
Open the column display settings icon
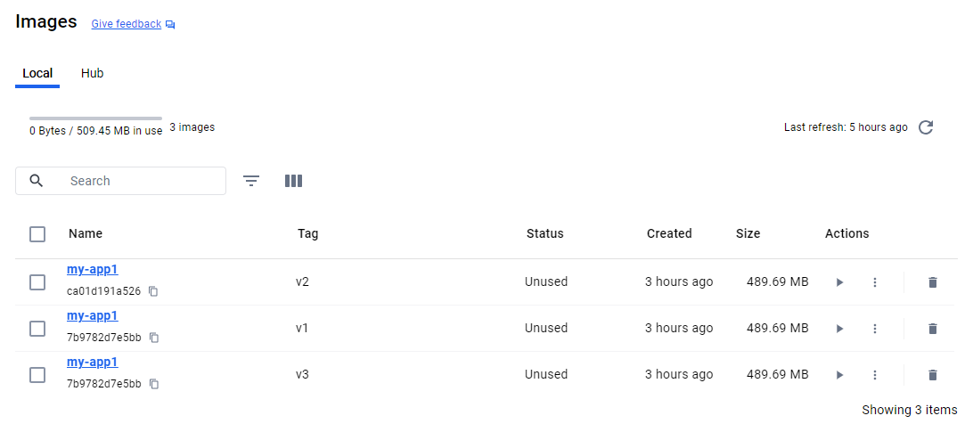pos(293,181)
